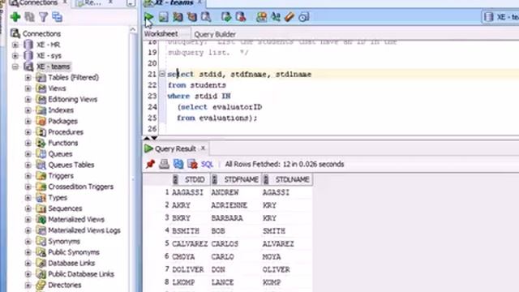Screen dimensions: 519x292
Task: Expand the XE - HR connection
Action: click(x=15, y=45)
